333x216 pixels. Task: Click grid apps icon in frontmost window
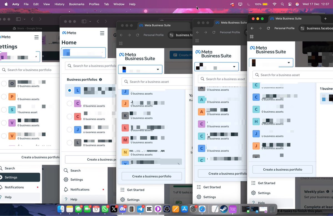252,37
